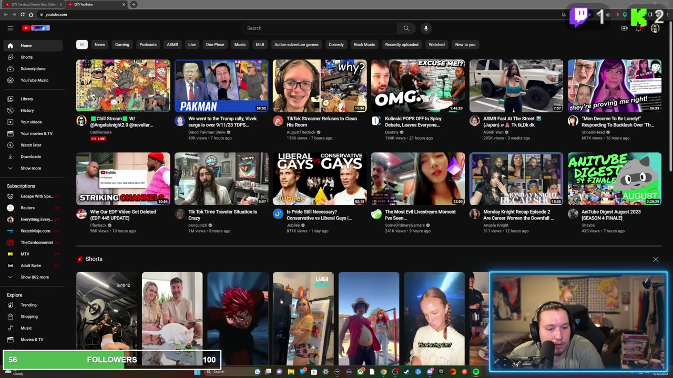Select the Gaming filter chip
Image resolution: width=673 pixels, height=378 pixels.
(x=122, y=45)
